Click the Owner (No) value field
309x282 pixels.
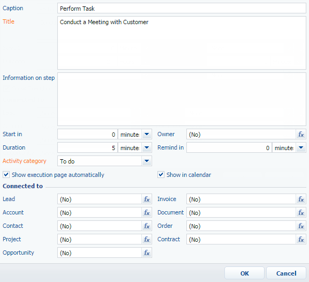coord(242,135)
